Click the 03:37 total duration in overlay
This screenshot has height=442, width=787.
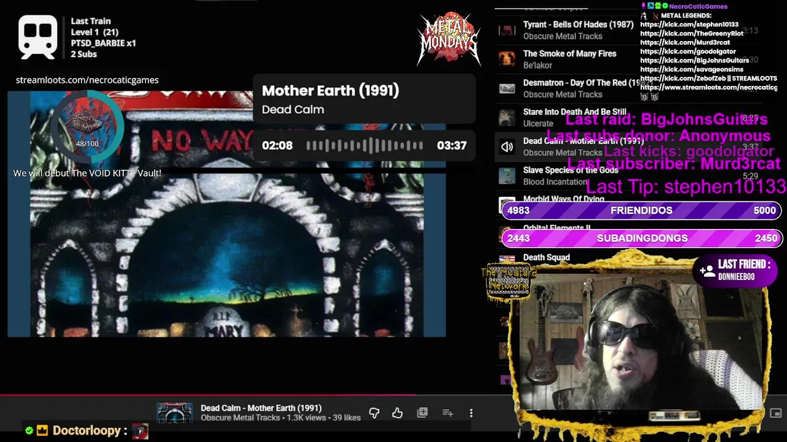click(451, 145)
